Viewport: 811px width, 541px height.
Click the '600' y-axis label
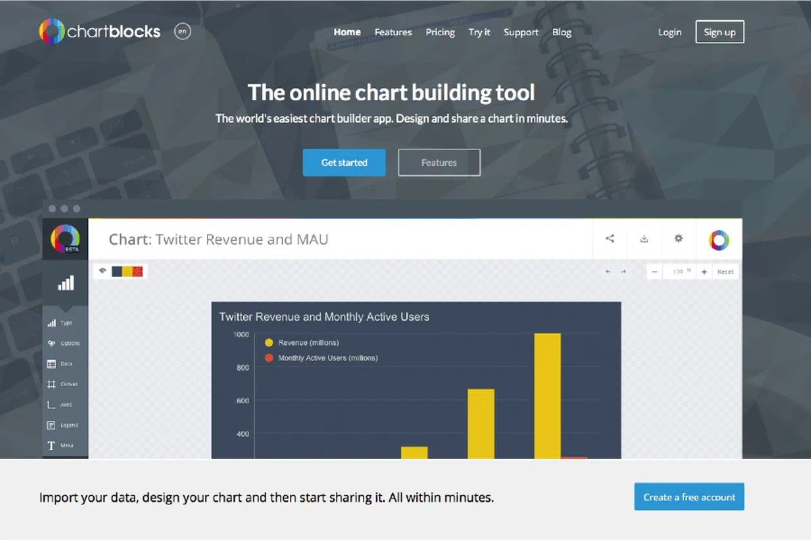tap(243, 401)
